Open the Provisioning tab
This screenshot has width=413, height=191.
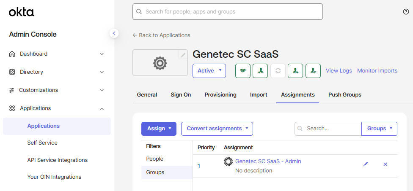point(220,95)
